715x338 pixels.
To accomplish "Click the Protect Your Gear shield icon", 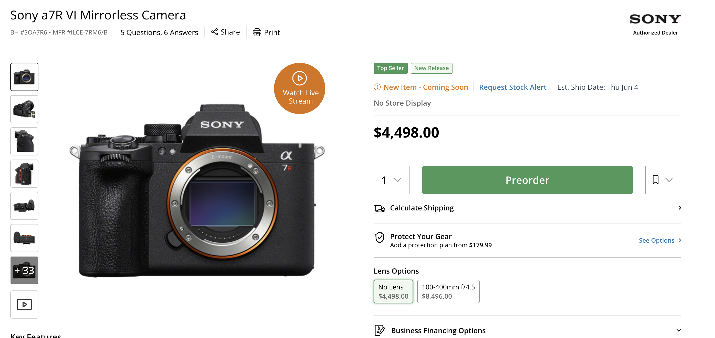I will click(380, 238).
